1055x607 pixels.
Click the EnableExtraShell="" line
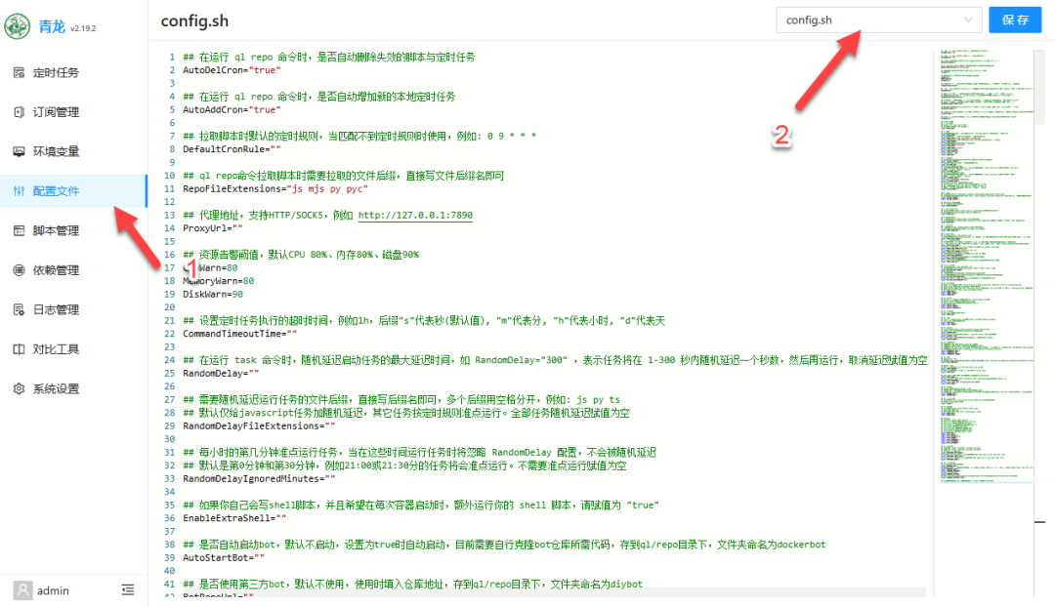pos(234,518)
